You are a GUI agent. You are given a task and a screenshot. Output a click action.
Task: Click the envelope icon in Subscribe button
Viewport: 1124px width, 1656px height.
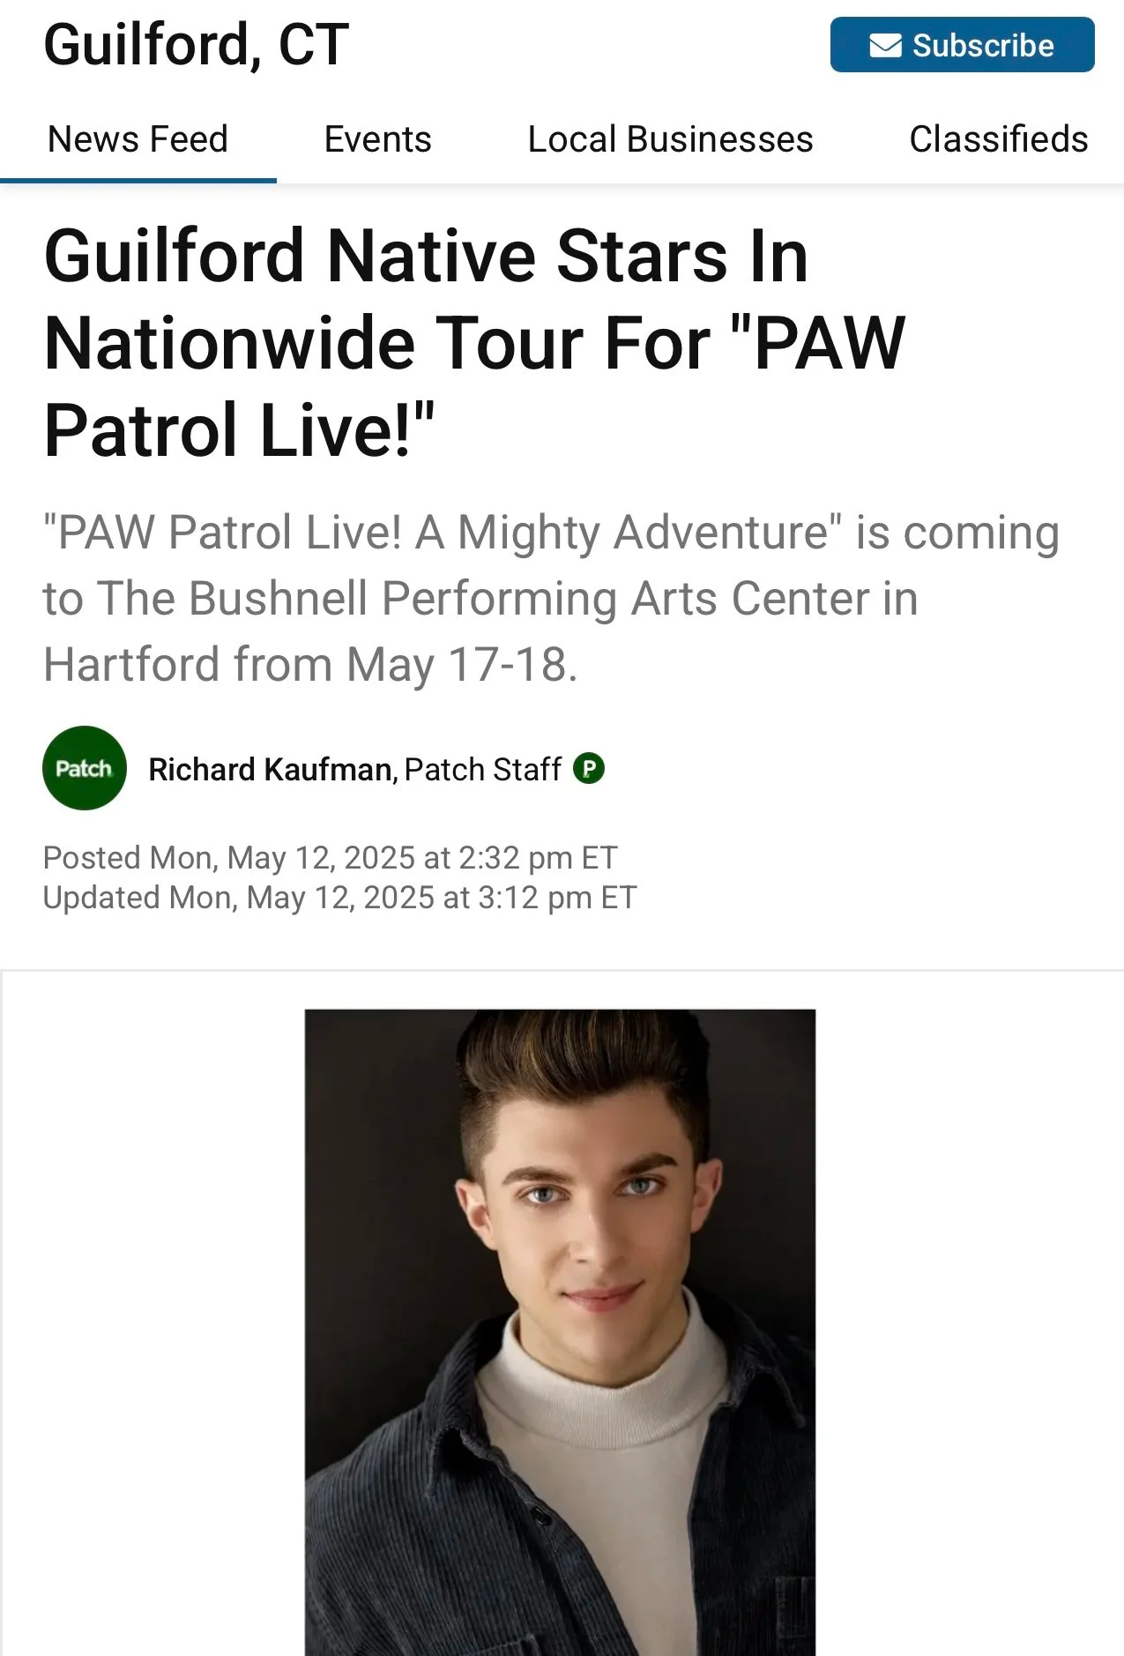point(885,45)
